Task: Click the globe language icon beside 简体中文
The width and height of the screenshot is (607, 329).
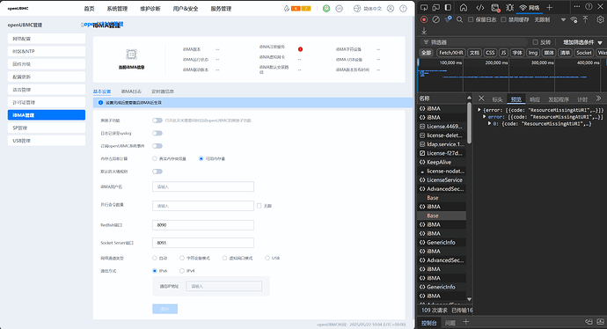Action: tap(357, 9)
